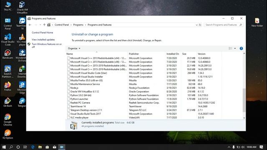Image resolution: width=267 pixels, height=150 pixels.
Task: Expand Programs breadcrumb chevron
Action: click(x=86, y=25)
